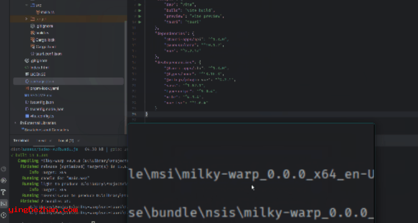Open the Services tool window icon
Screen dimensions: 418x223
(4, 180)
